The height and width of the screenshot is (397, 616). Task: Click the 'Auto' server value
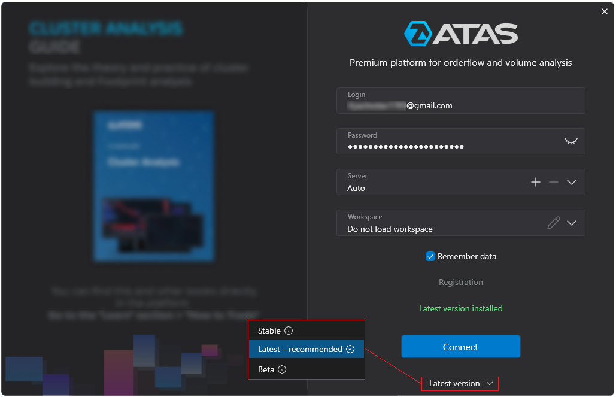(356, 188)
